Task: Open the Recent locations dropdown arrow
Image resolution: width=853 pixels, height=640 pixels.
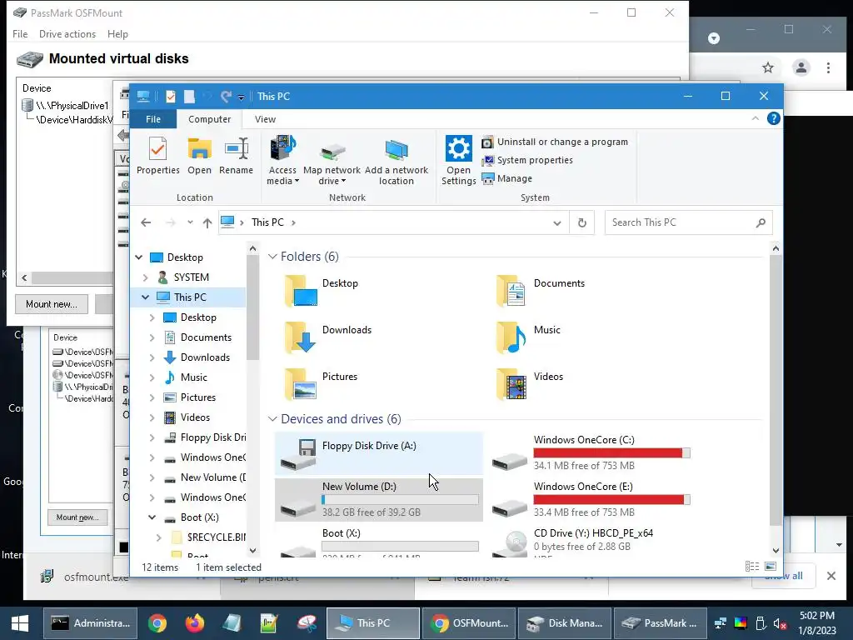Action: 190,222
